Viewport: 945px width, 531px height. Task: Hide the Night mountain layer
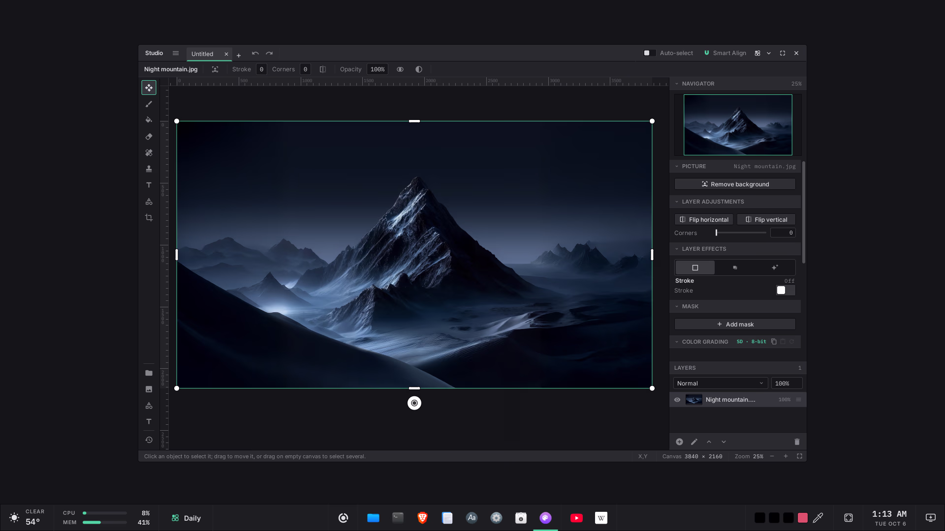pyautogui.click(x=677, y=400)
